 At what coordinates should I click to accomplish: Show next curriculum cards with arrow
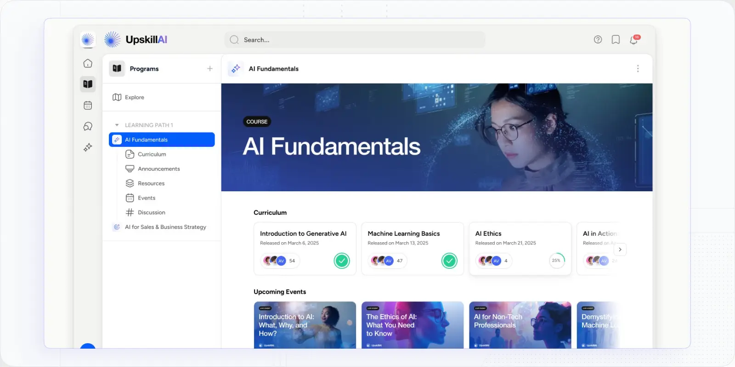(620, 250)
